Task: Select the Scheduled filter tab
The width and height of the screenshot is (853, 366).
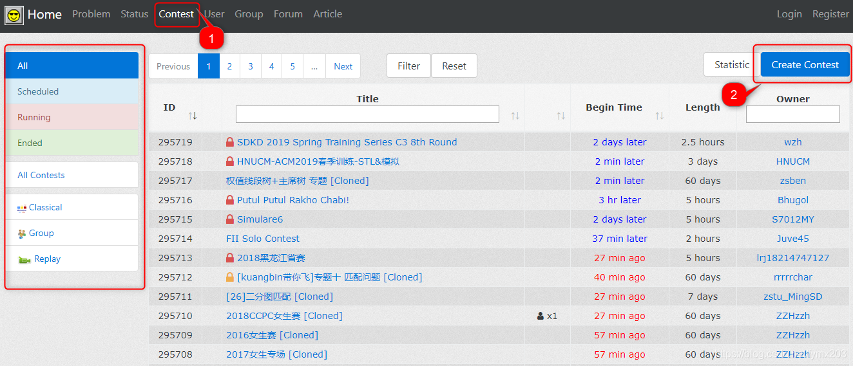Action: click(72, 91)
